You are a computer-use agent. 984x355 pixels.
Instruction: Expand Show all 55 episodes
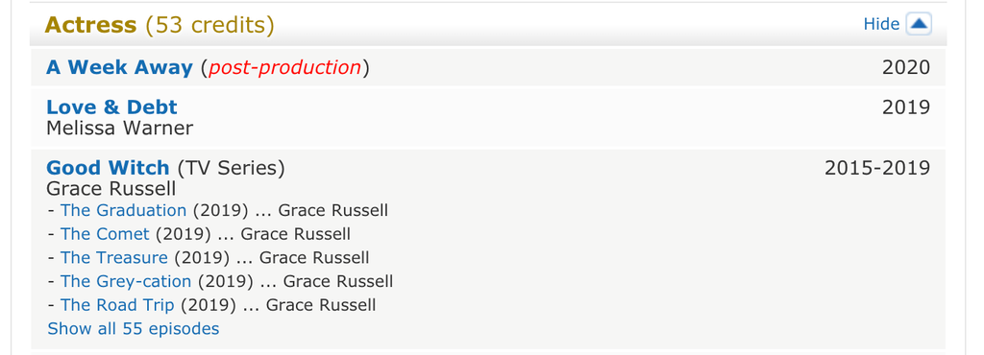[x=133, y=329]
